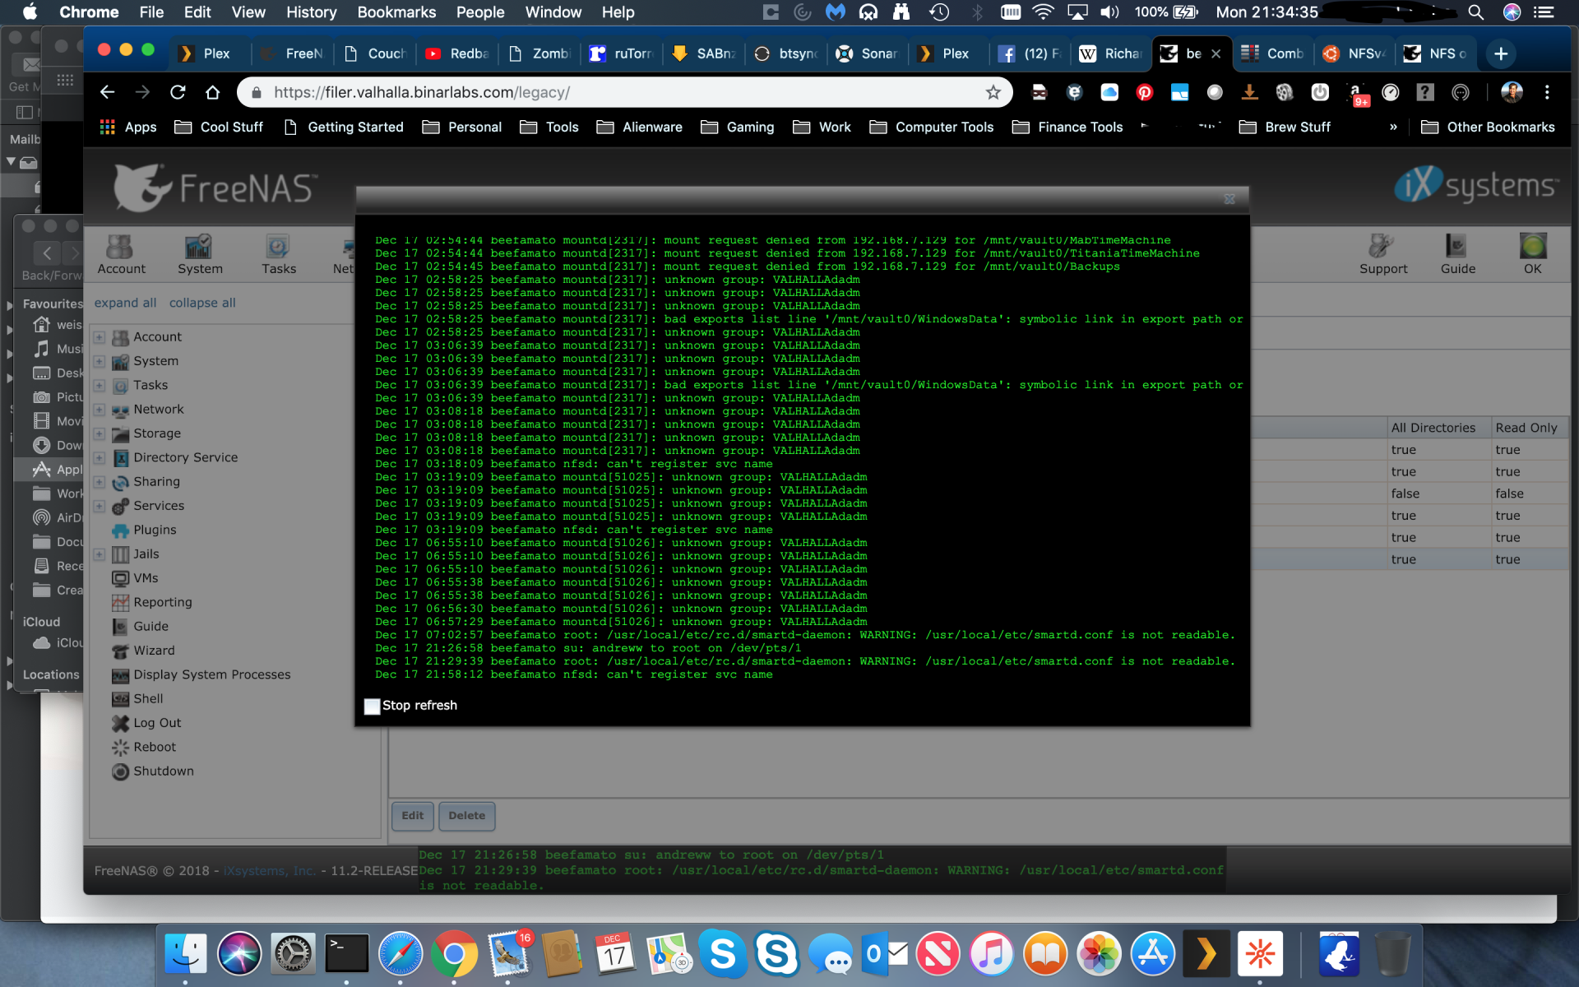Switch to the ruTorrent browser tab
The image size is (1579, 987).
tap(623, 53)
